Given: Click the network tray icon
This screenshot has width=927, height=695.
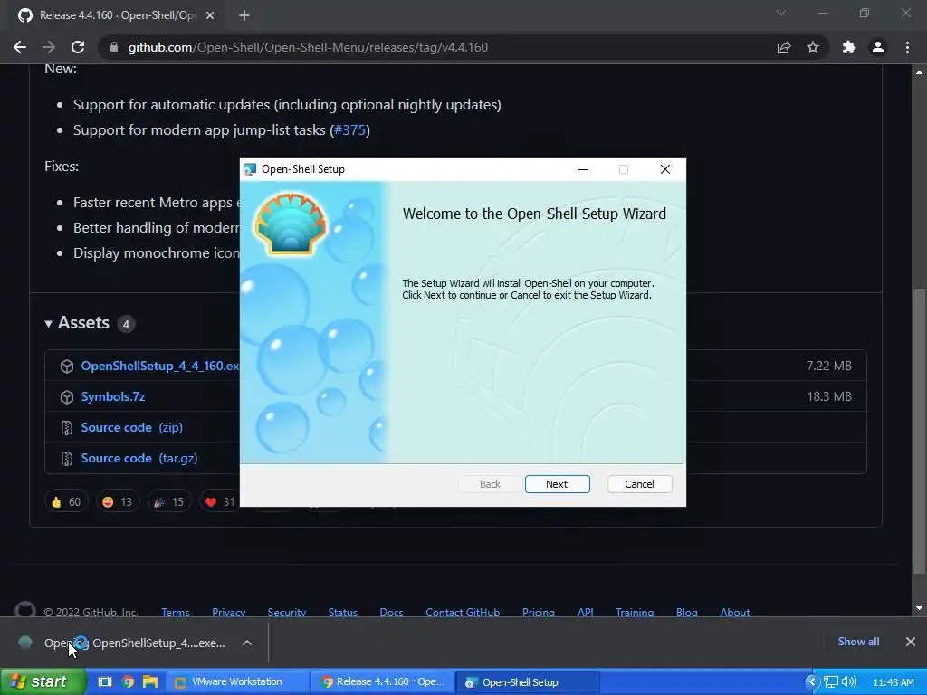Looking at the screenshot, I should (831, 682).
